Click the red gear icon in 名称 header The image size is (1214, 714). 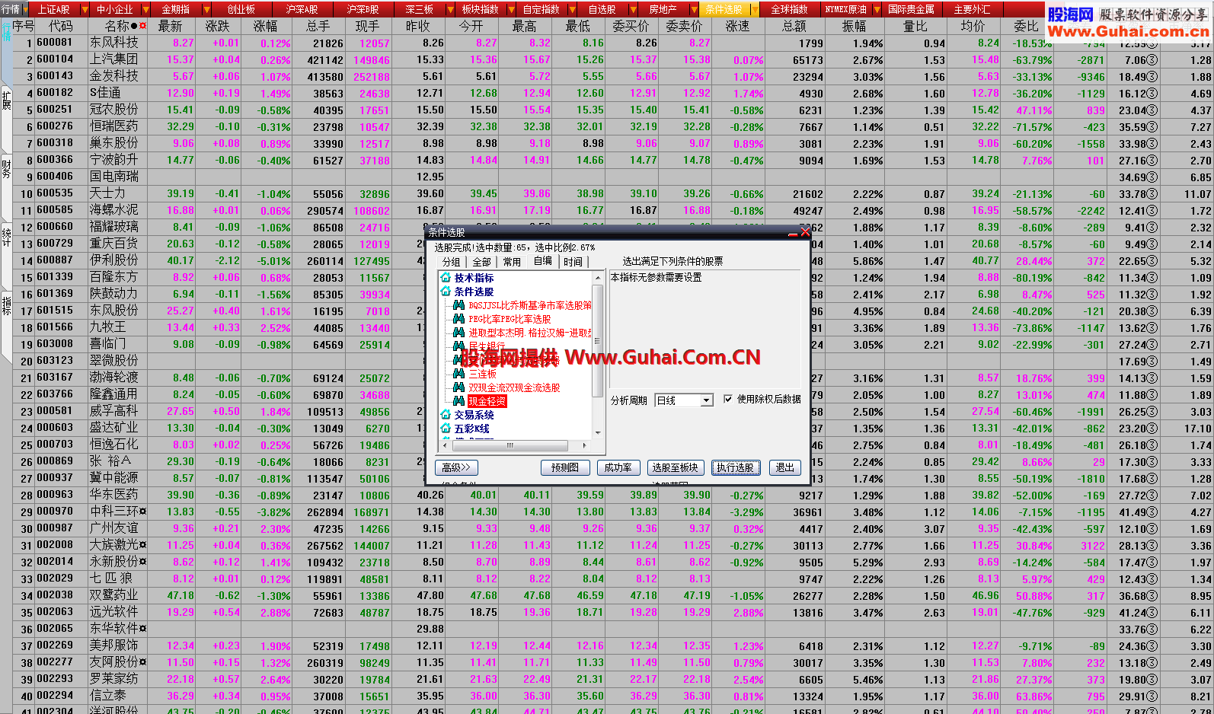pos(142,27)
